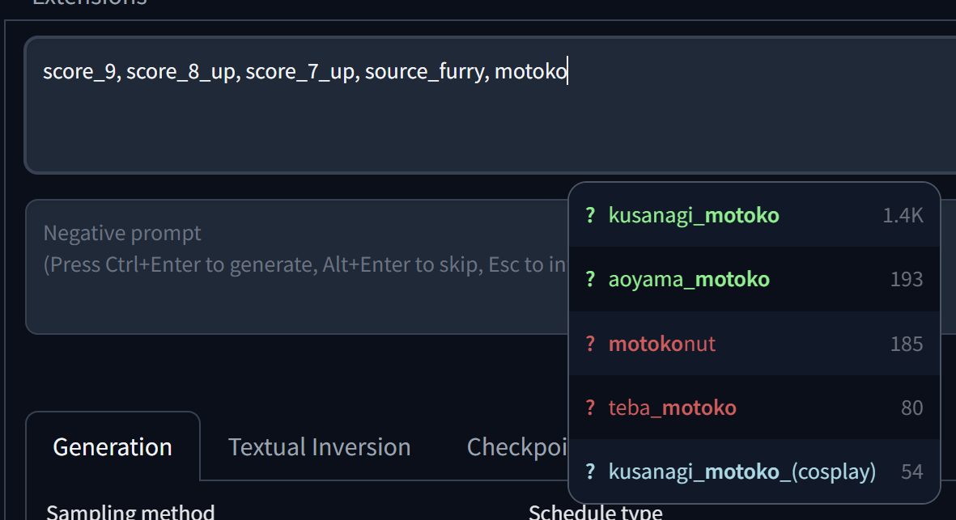
Task: Open the wiki question mark for motokonut
Action: pyautogui.click(x=590, y=344)
